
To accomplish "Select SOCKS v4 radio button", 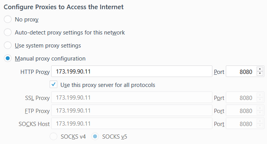I will [x=53, y=136].
